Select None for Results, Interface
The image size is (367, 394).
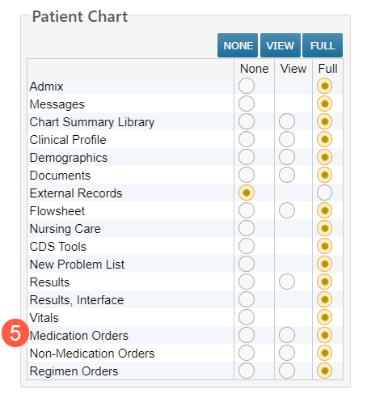(247, 299)
